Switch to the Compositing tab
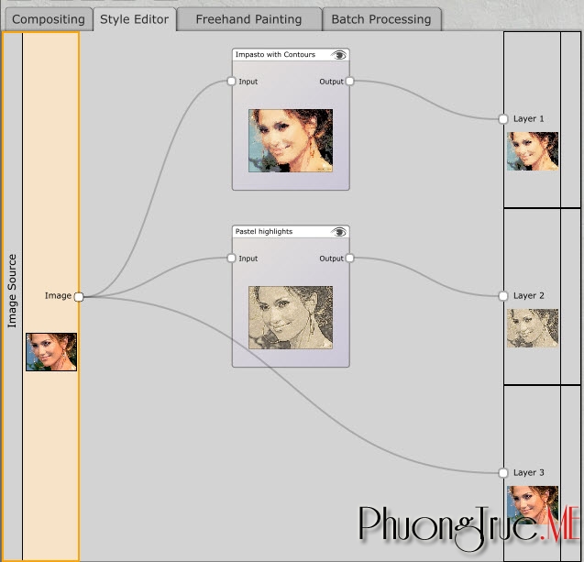Screen dimensions: 584x562 [x=49, y=19]
